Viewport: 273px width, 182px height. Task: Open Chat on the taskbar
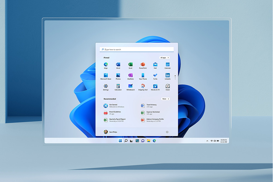[143, 141]
